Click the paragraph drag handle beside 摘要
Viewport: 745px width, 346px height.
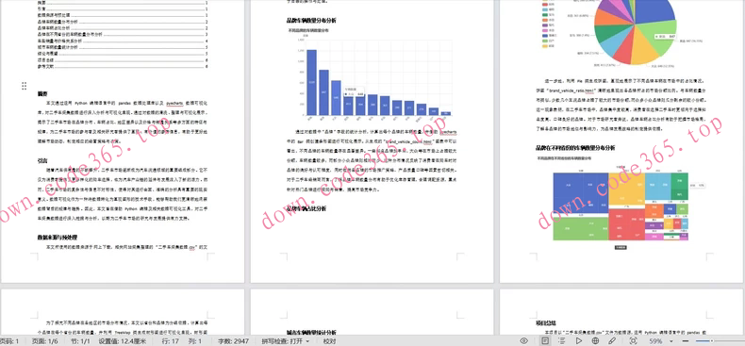[x=24, y=86]
